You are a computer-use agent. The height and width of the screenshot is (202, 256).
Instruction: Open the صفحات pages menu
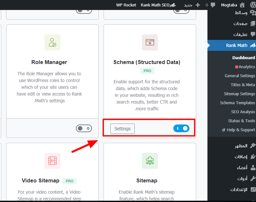[x=240, y=23]
